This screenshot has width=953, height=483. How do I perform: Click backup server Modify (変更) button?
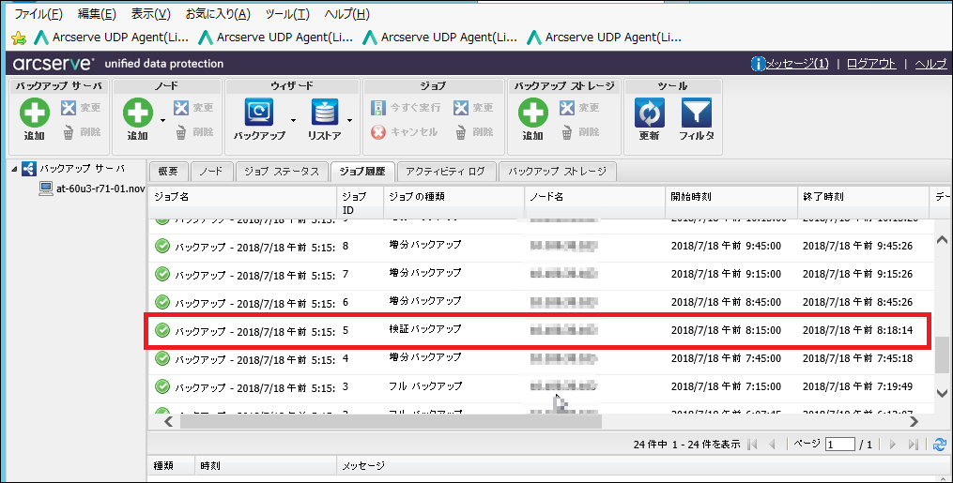click(x=80, y=108)
